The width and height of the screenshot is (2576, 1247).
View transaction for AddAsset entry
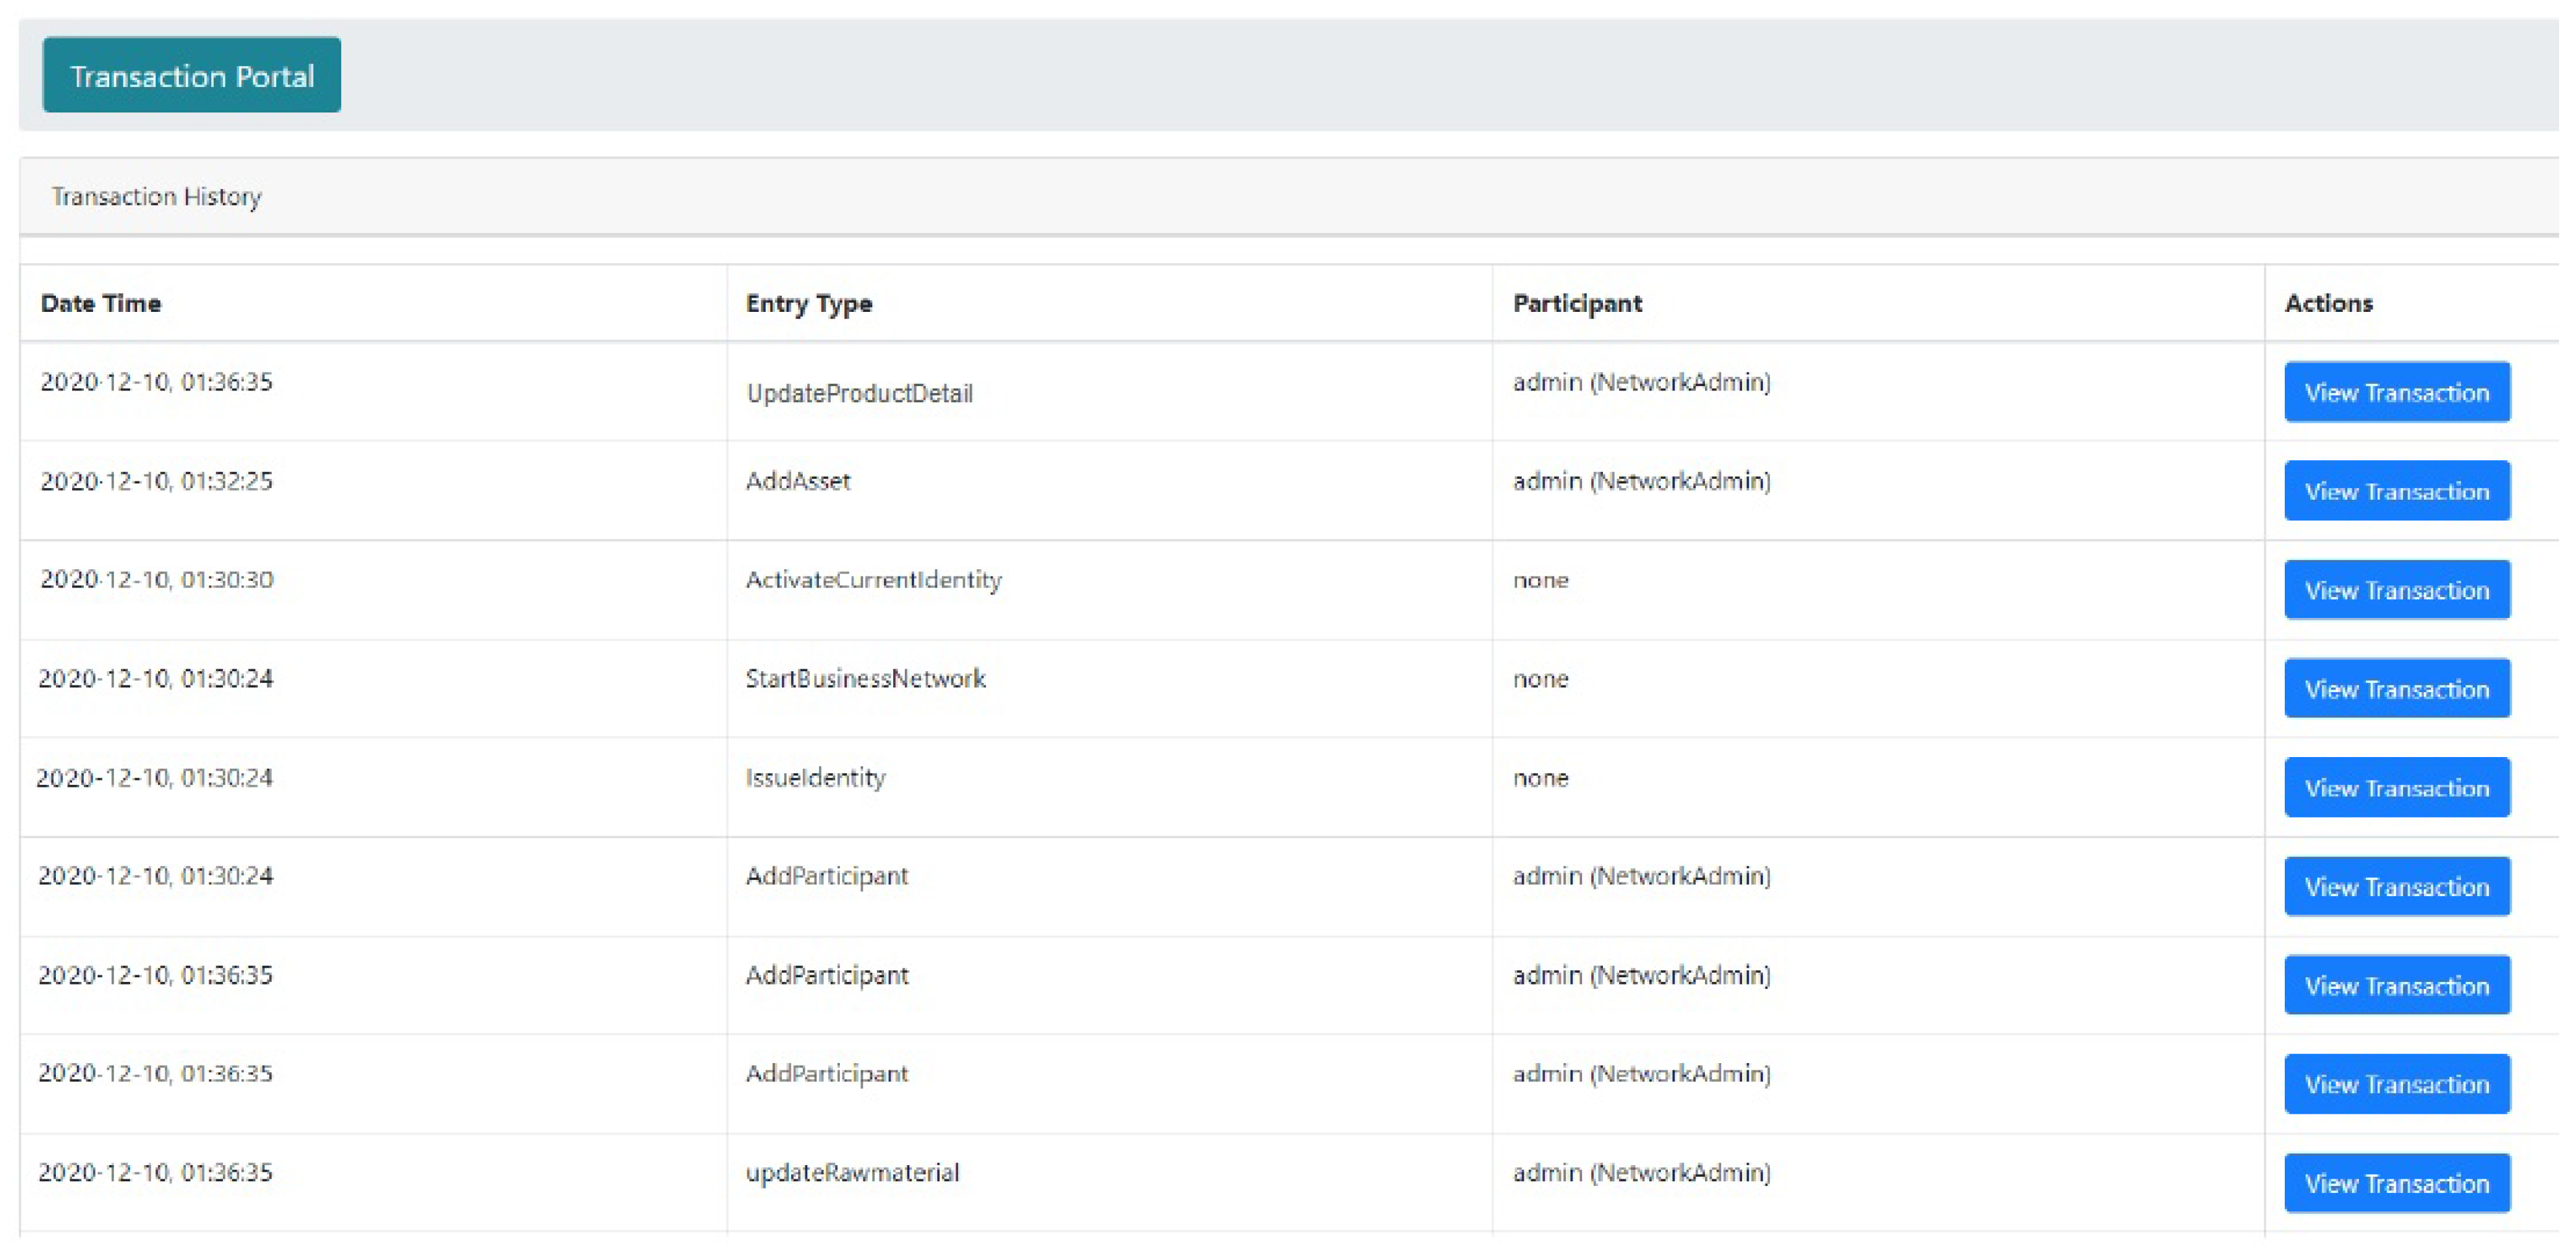pyautogui.click(x=2396, y=491)
